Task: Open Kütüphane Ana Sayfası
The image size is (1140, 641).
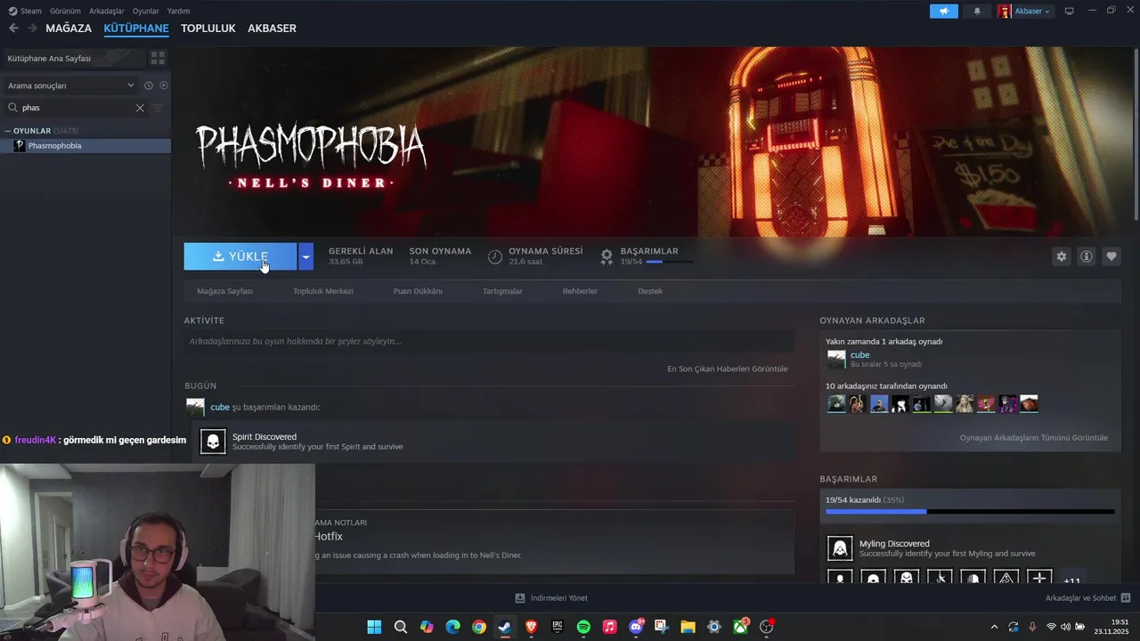Action: (73, 58)
